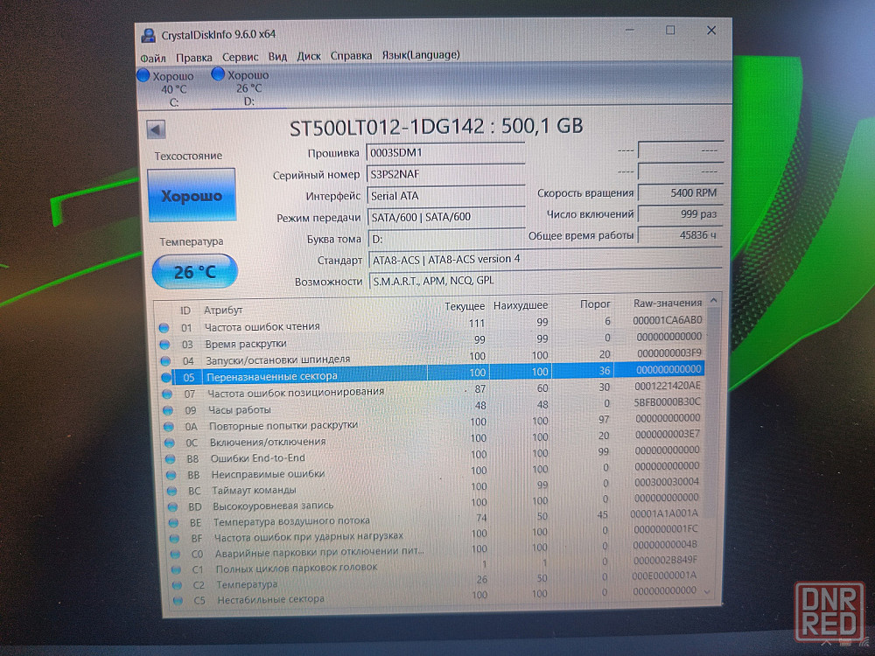
Task: Click the total work time value 45836 ч
Action: tap(680, 235)
